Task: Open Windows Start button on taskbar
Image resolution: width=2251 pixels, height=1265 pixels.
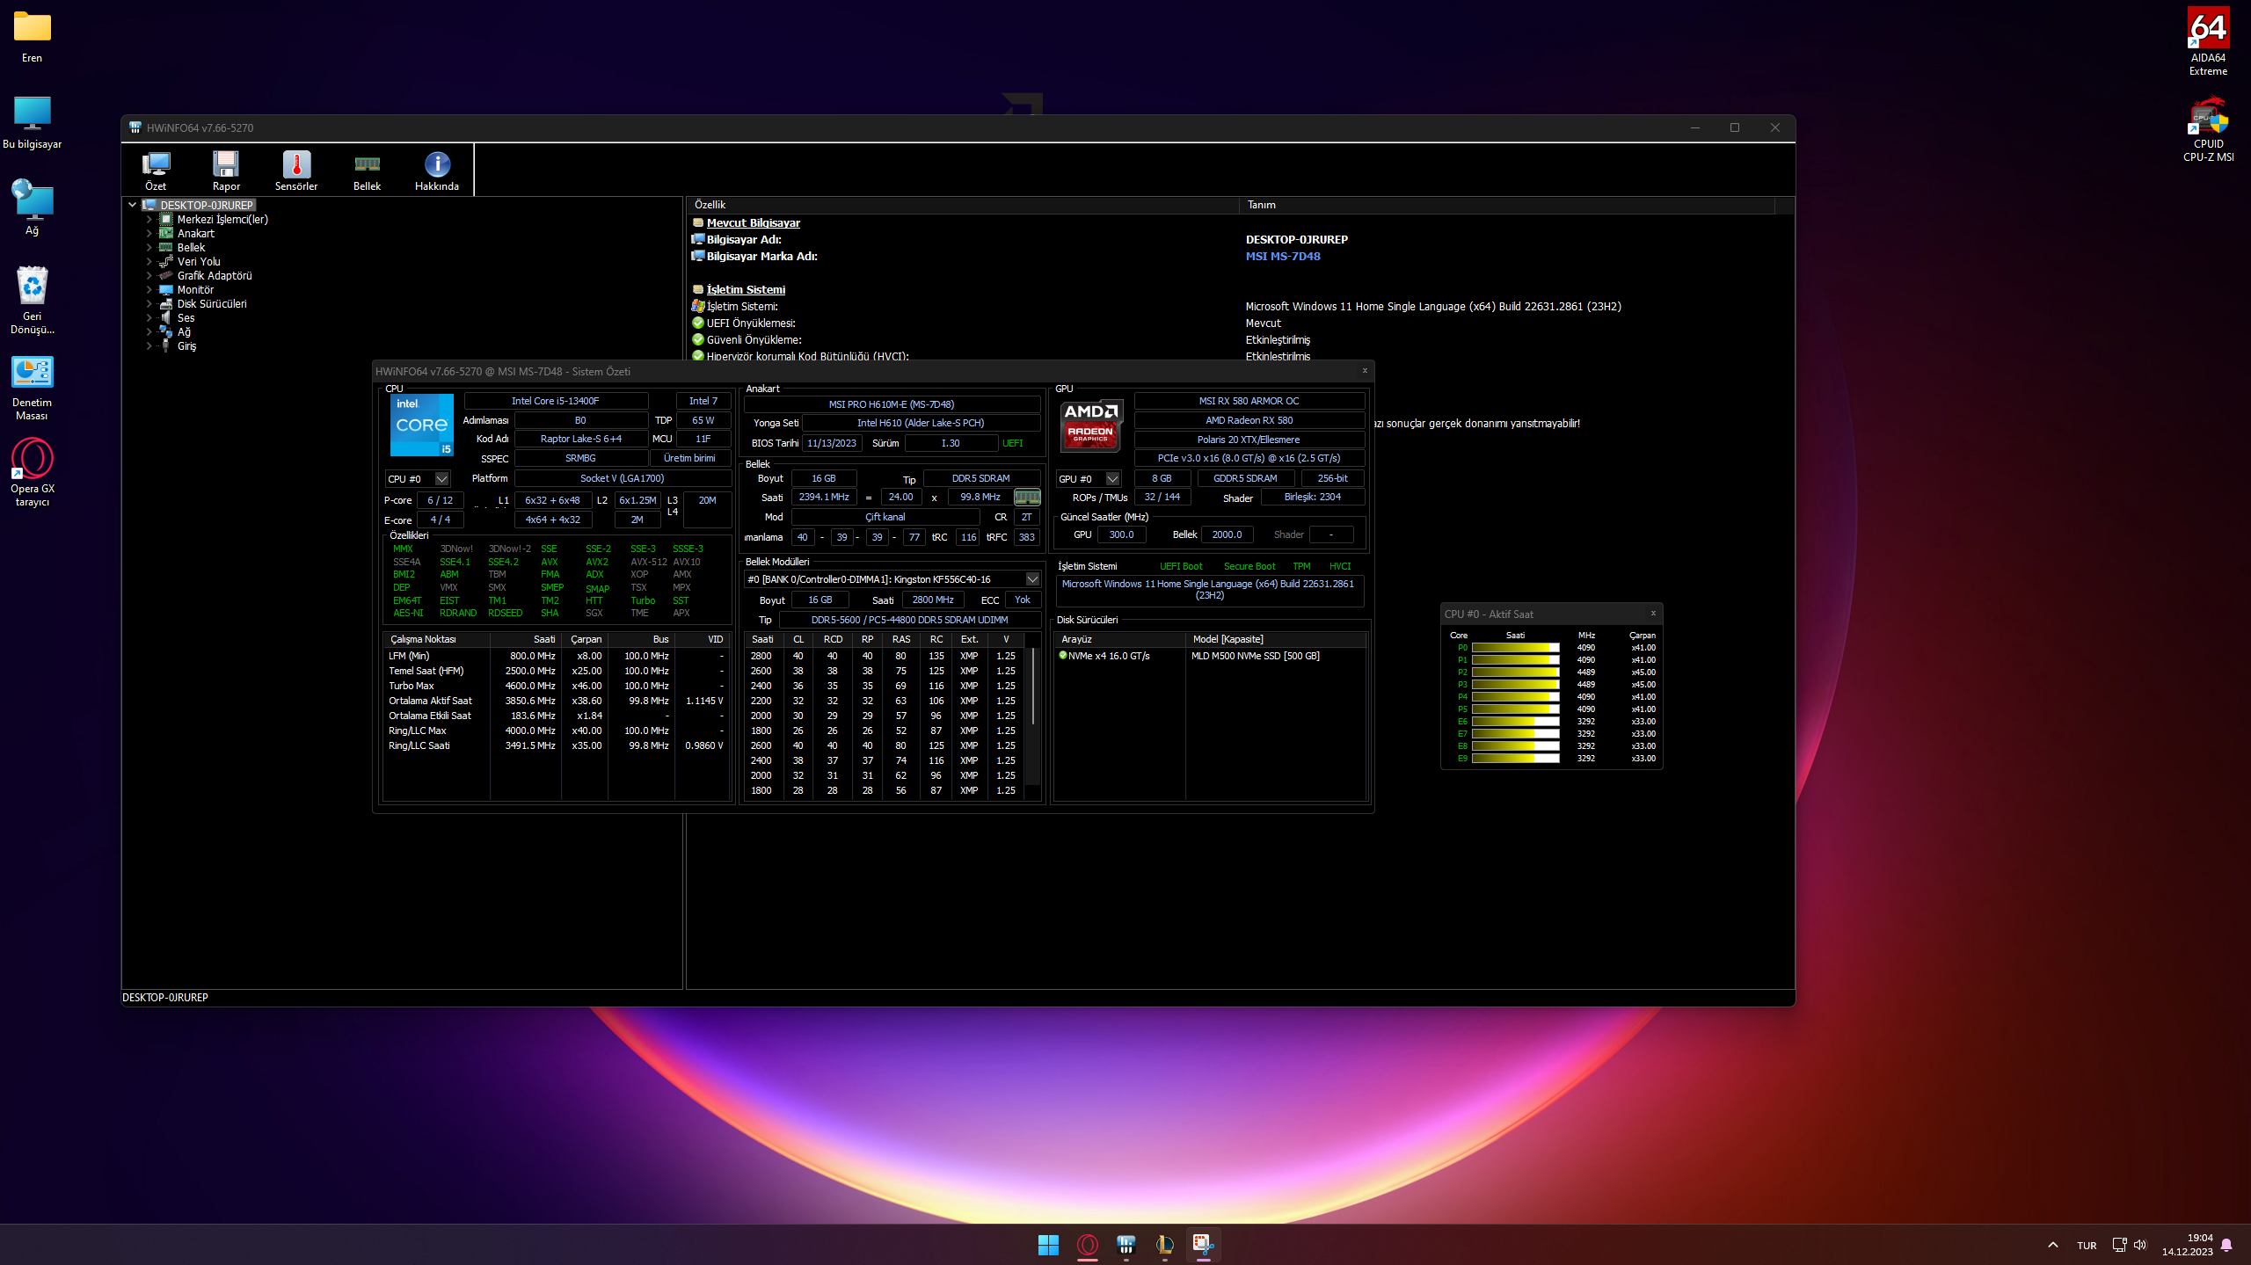Action: [x=1048, y=1245]
